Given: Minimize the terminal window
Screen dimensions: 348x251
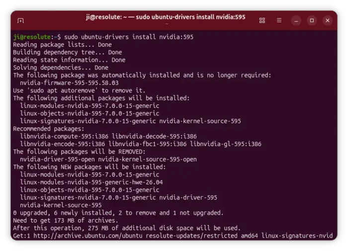Looking at the screenshot, I should (296, 21).
